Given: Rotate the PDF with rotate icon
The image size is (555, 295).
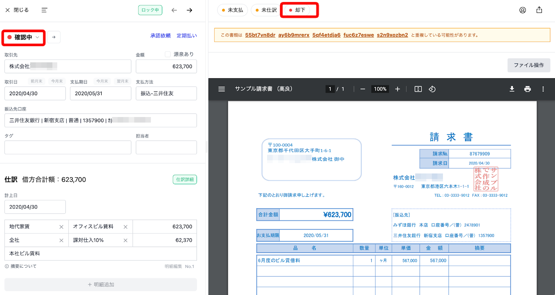Looking at the screenshot, I should [x=432, y=89].
